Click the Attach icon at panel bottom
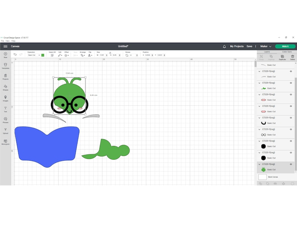 click(x=275, y=184)
